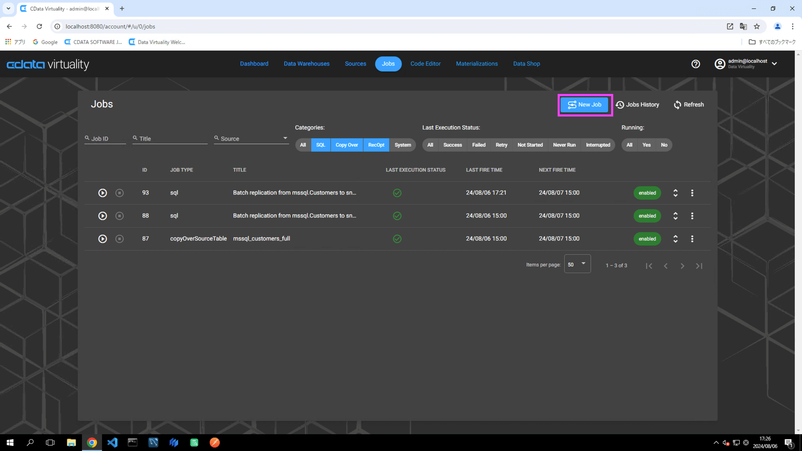
Task: Stop job 88 using stop icon
Action: [119, 216]
